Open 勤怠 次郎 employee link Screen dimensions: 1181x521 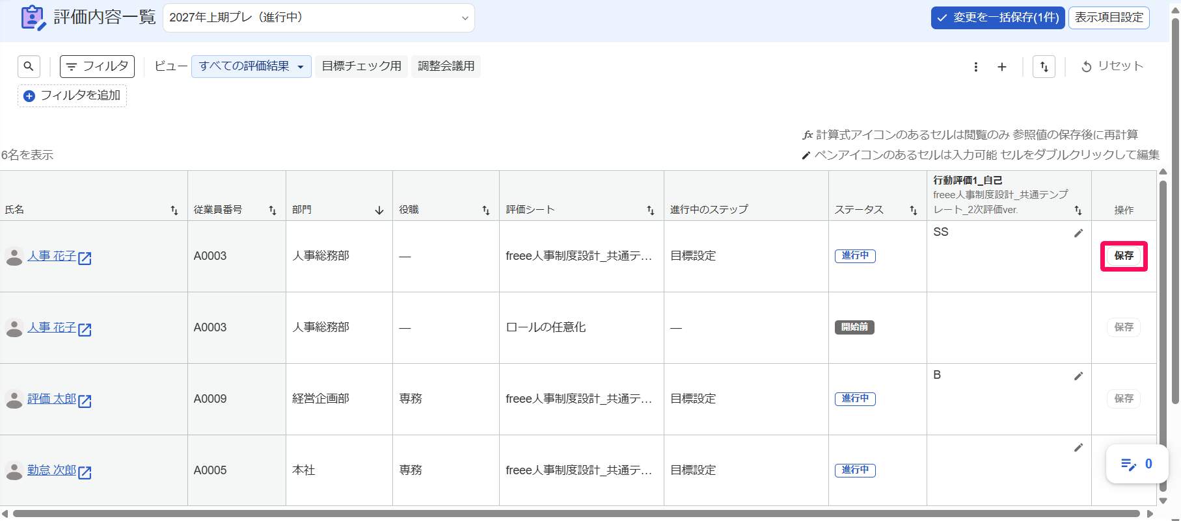click(51, 470)
